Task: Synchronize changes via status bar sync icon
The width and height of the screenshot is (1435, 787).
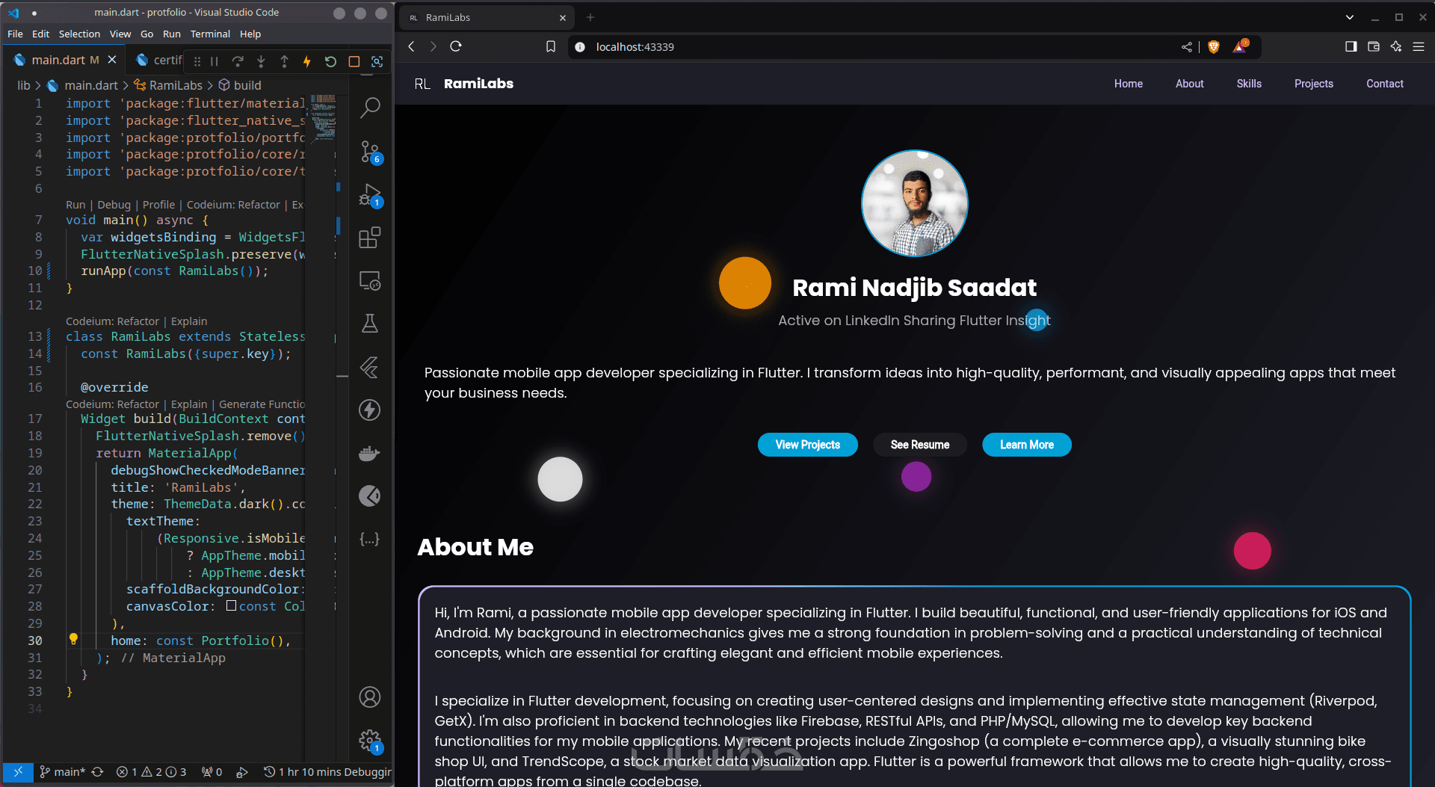Action: [x=97, y=772]
